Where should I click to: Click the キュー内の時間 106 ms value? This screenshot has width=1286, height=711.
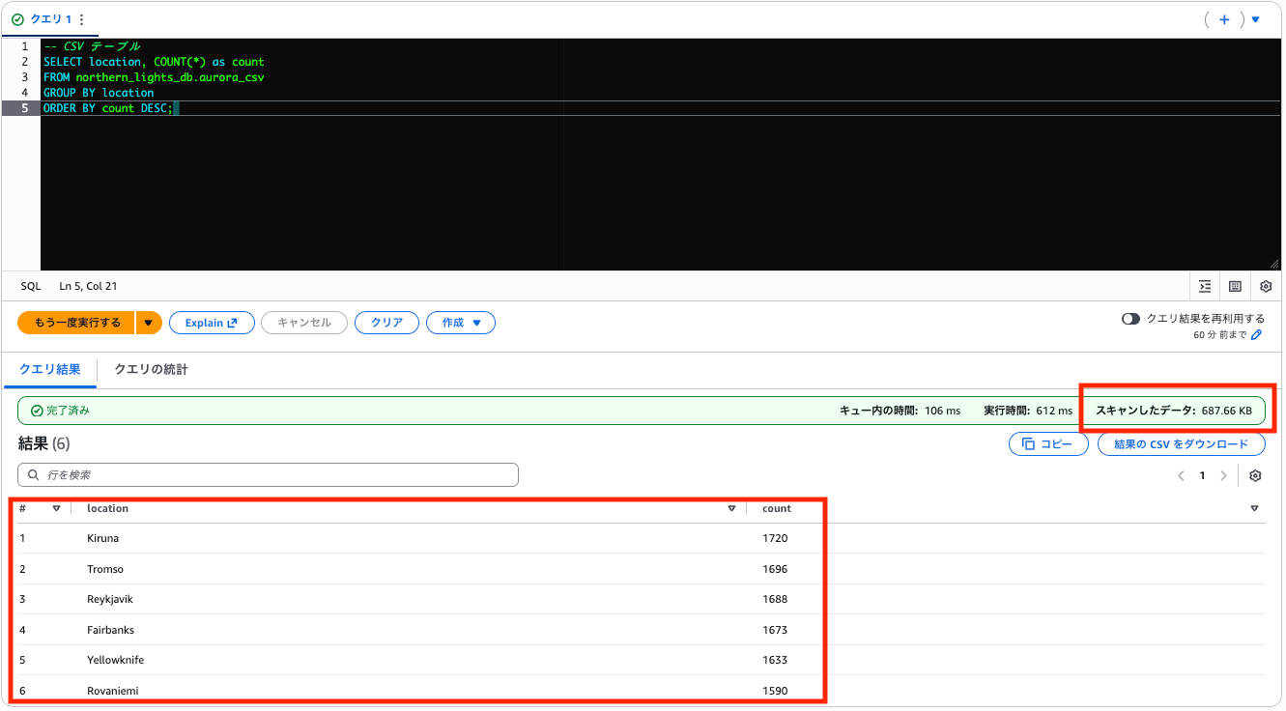(900, 411)
